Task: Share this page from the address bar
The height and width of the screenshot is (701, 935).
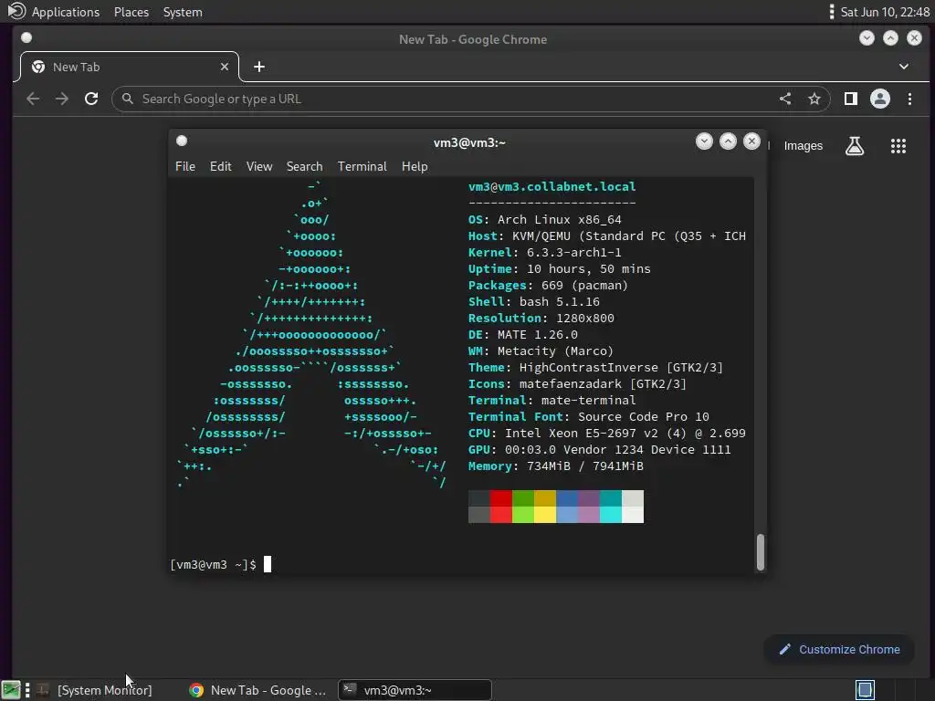Action: [x=785, y=99]
